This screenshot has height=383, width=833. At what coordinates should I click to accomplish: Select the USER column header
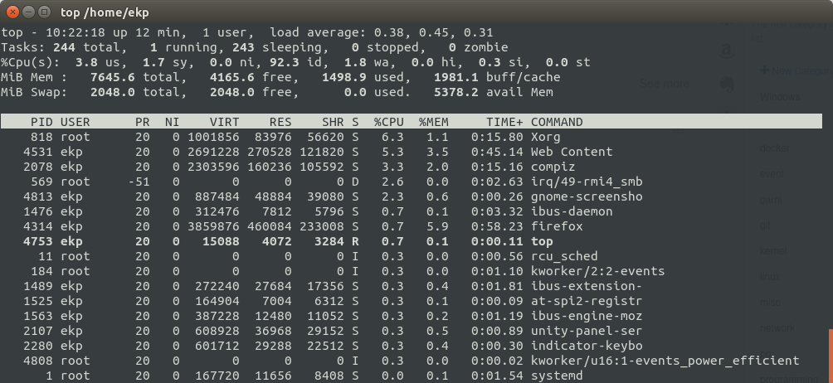(x=75, y=122)
